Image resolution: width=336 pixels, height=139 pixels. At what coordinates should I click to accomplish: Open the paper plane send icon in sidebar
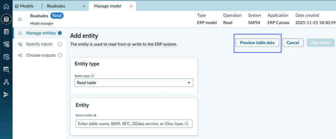point(6,94)
